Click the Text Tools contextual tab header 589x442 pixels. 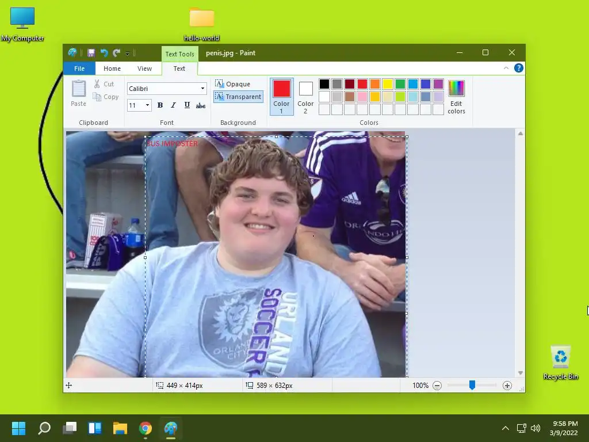tap(179, 54)
